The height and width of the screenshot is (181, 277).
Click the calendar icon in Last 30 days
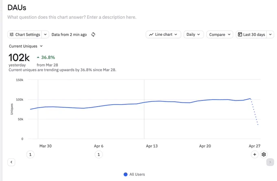click(240, 35)
